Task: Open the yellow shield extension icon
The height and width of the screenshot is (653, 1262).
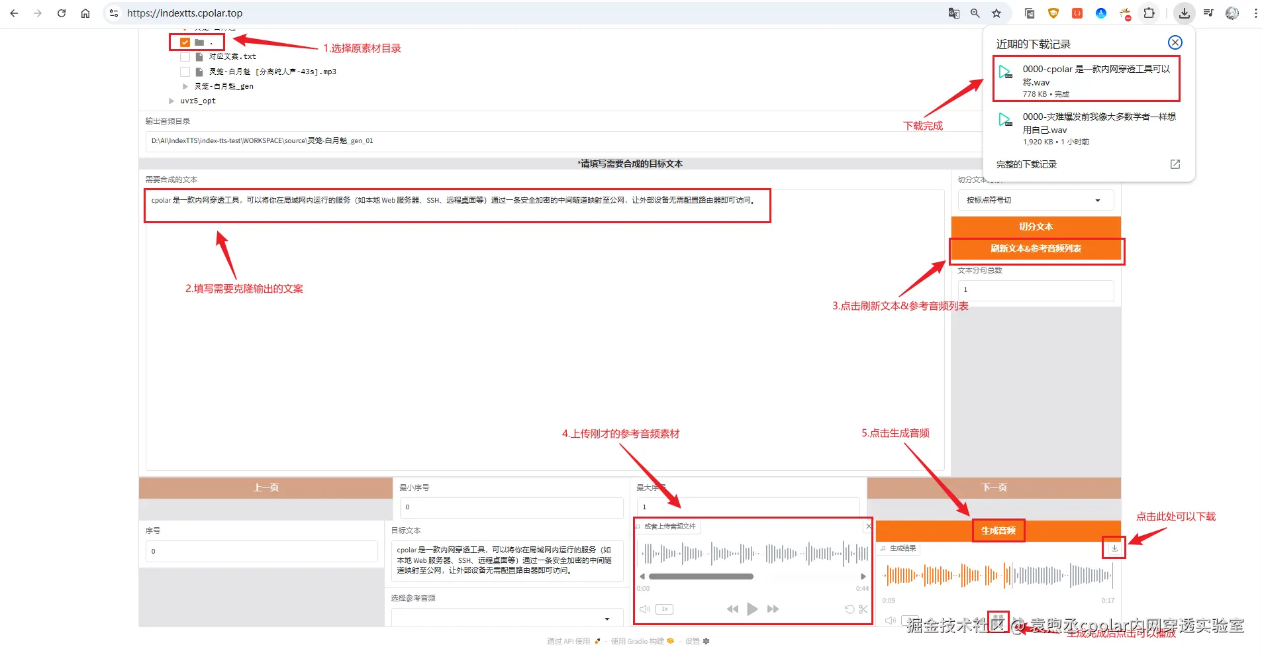Action: point(1053,13)
